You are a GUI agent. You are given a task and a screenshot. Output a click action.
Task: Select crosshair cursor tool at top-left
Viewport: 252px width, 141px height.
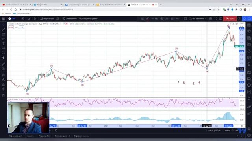click(4, 25)
